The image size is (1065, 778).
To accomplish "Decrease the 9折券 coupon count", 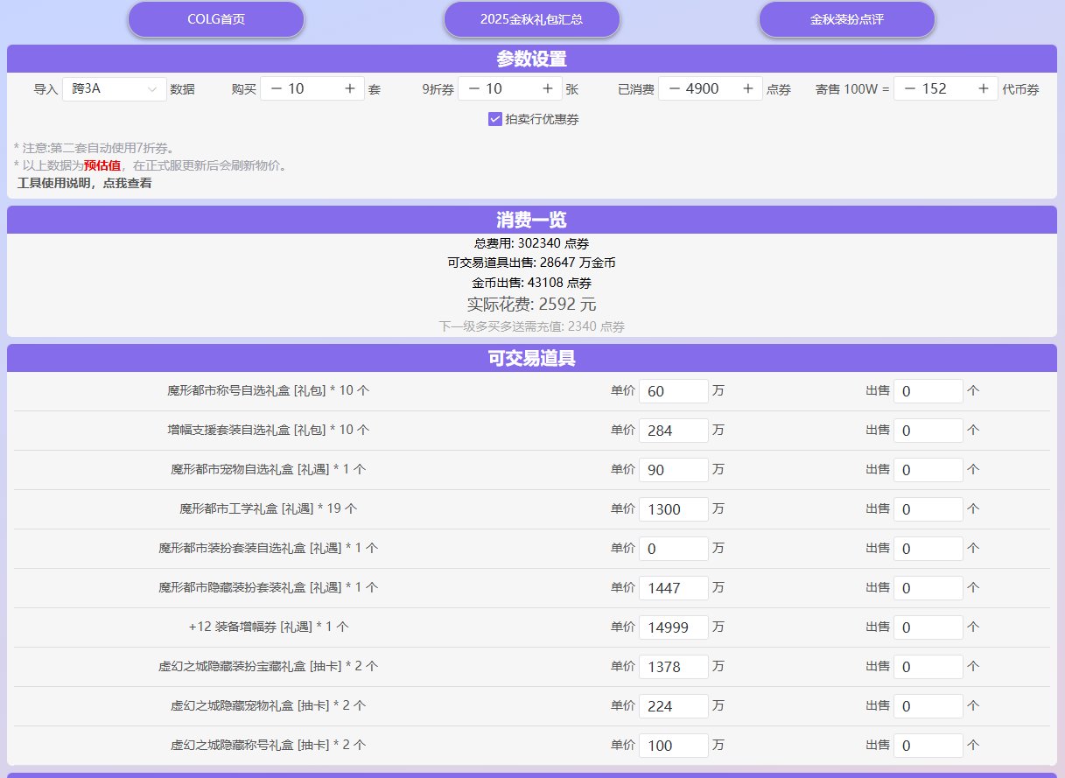I will tap(473, 88).
